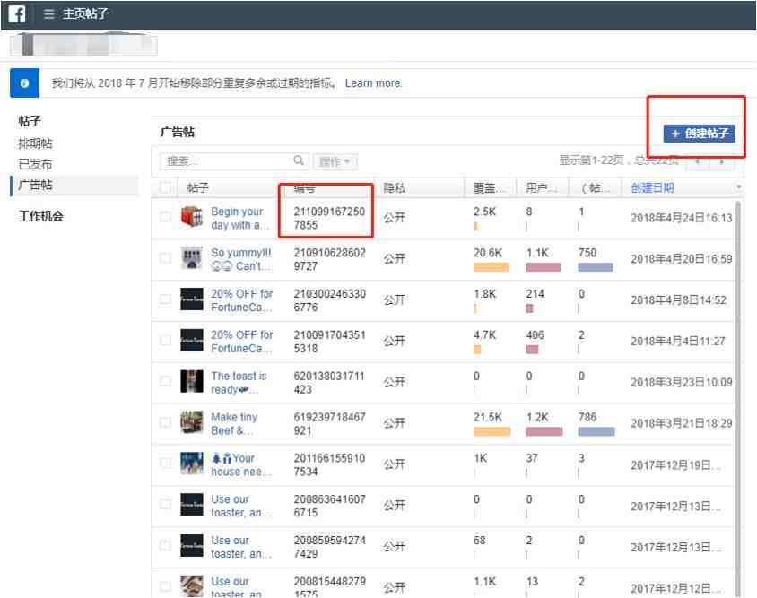The width and height of the screenshot is (757, 598).
Task: Sort by 创建日期 column header
Action: 652,187
